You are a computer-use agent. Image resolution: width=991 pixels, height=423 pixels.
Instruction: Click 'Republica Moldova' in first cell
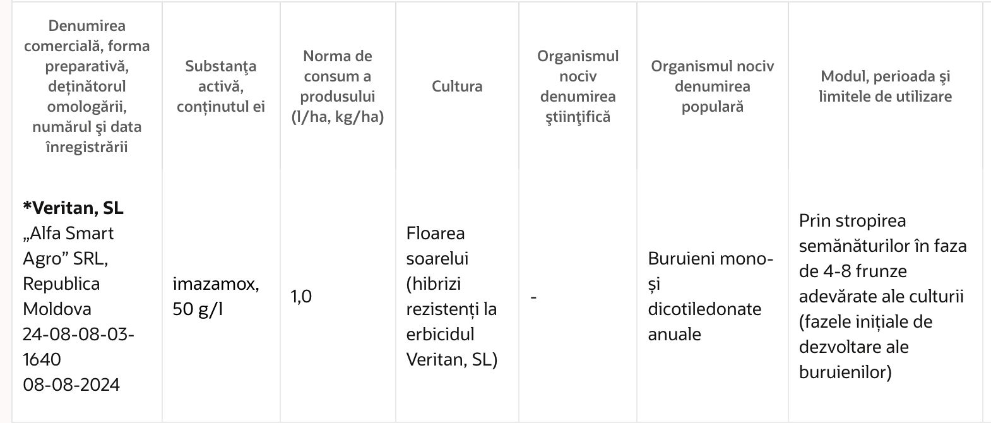pos(61,296)
